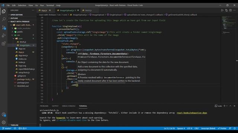
Task: Open the Terminal menu
Action: pyautogui.click(x=50, y=5)
